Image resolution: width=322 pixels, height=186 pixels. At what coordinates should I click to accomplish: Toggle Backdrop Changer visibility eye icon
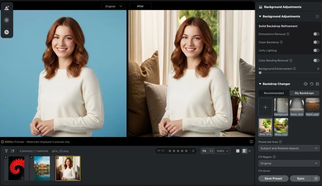[x=305, y=84]
